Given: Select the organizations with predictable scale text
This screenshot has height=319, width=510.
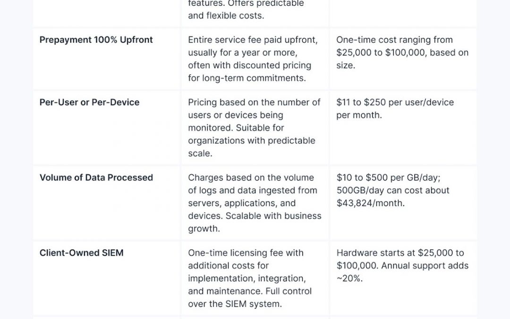Looking at the screenshot, I should [x=251, y=147].
